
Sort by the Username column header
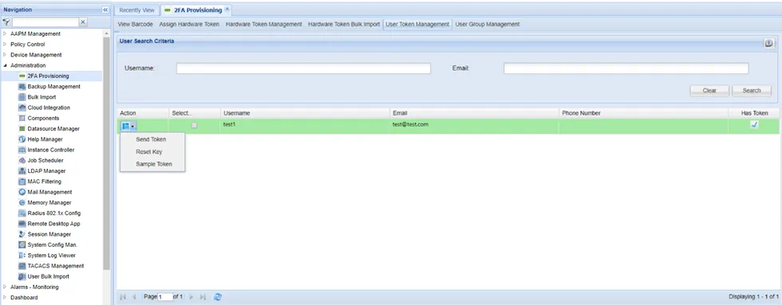pyautogui.click(x=305, y=113)
